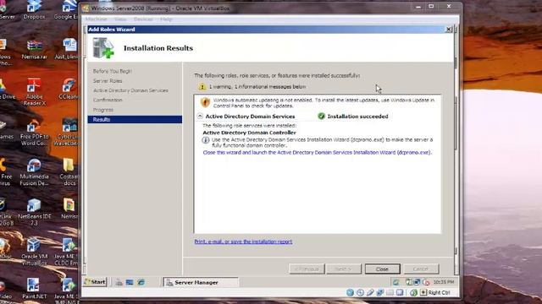
Task: Click the show desktop quick launch icon
Action: click(x=130, y=282)
